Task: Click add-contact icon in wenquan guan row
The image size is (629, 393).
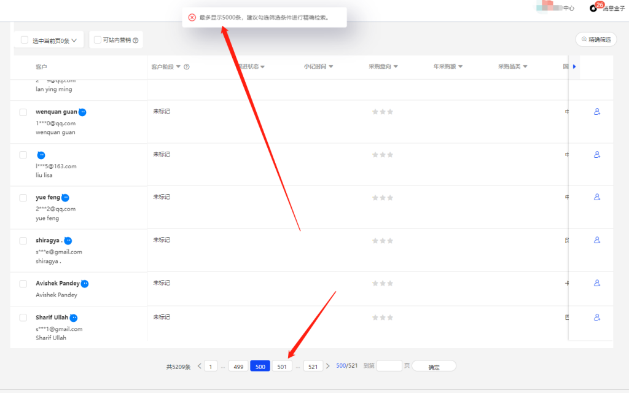Action: coord(596,112)
